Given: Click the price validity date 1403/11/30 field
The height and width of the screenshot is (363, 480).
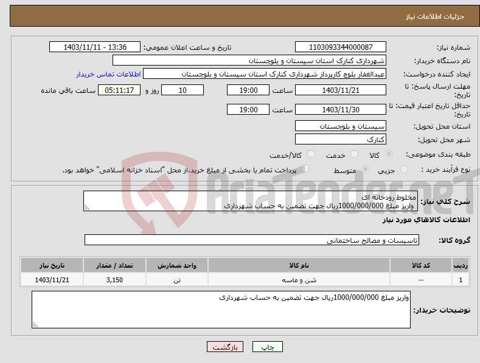Looking at the screenshot, I should (x=341, y=109).
